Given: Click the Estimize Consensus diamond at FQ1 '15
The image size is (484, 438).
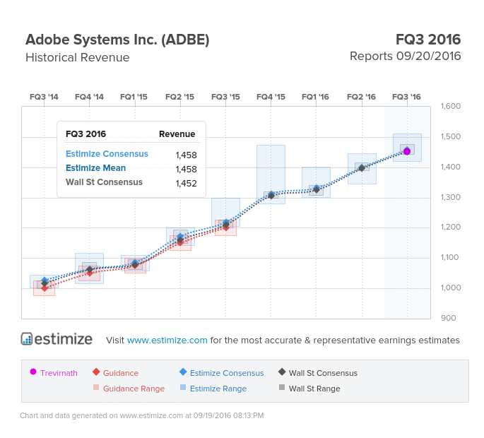Looking at the screenshot, I should (x=135, y=262).
